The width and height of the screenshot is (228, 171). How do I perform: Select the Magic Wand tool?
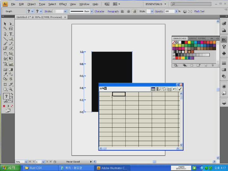[5, 28]
